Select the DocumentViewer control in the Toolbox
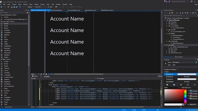 point(9,86)
